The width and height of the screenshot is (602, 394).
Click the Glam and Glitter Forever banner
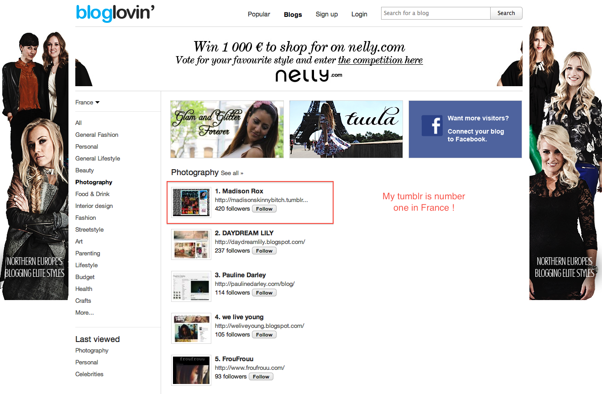[227, 129]
